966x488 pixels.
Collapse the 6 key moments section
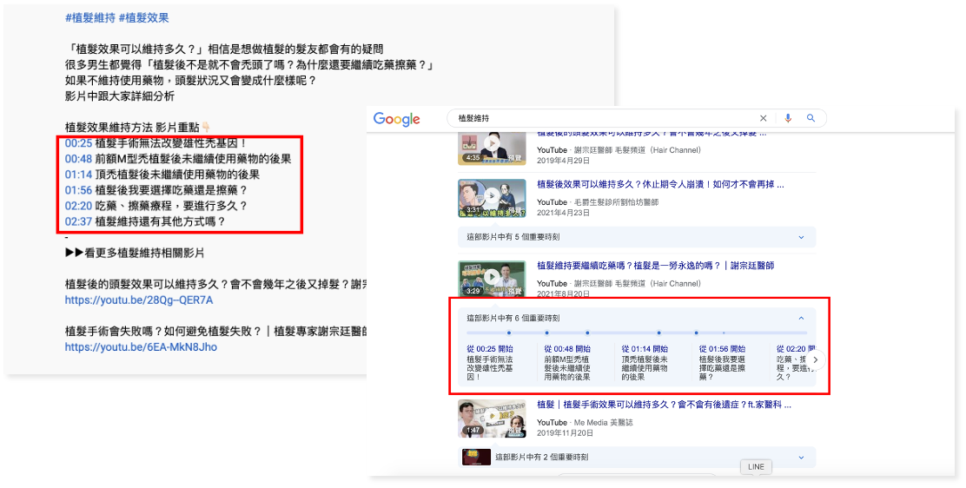801,319
